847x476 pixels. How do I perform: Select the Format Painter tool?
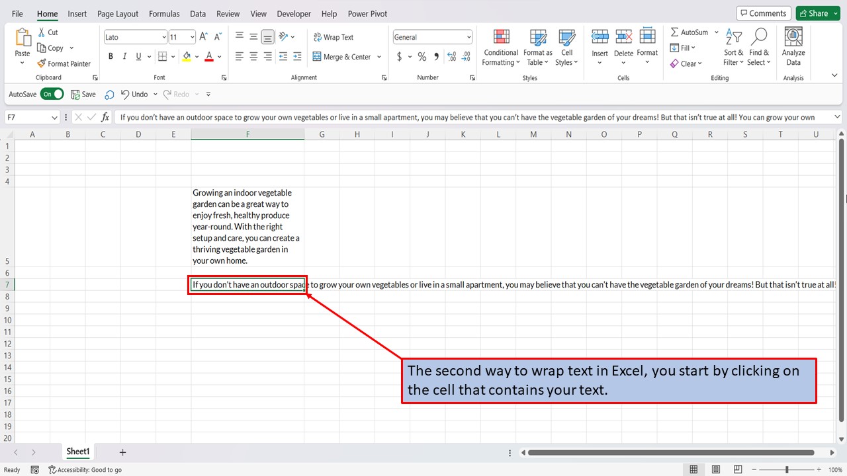pos(64,63)
